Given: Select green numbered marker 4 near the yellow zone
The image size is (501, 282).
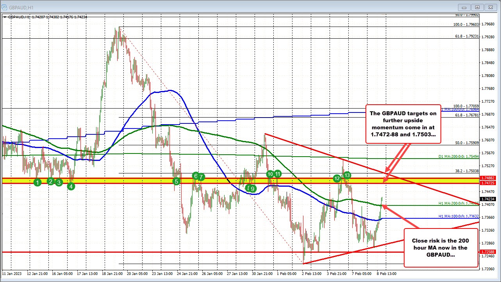Looking at the screenshot, I should [71, 186].
